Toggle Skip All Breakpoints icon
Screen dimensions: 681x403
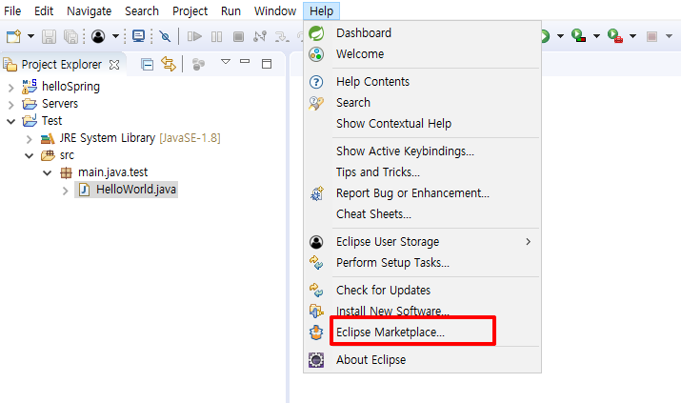pos(165,36)
